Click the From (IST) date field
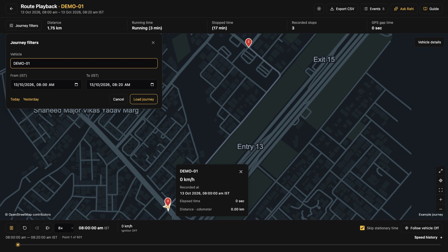The height and width of the screenshot is (252, 448). (x=46, y=85)
